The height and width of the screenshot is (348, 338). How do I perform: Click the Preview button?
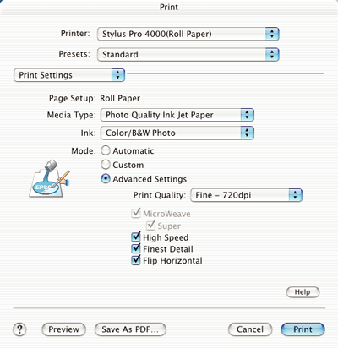tap(63, 329)
